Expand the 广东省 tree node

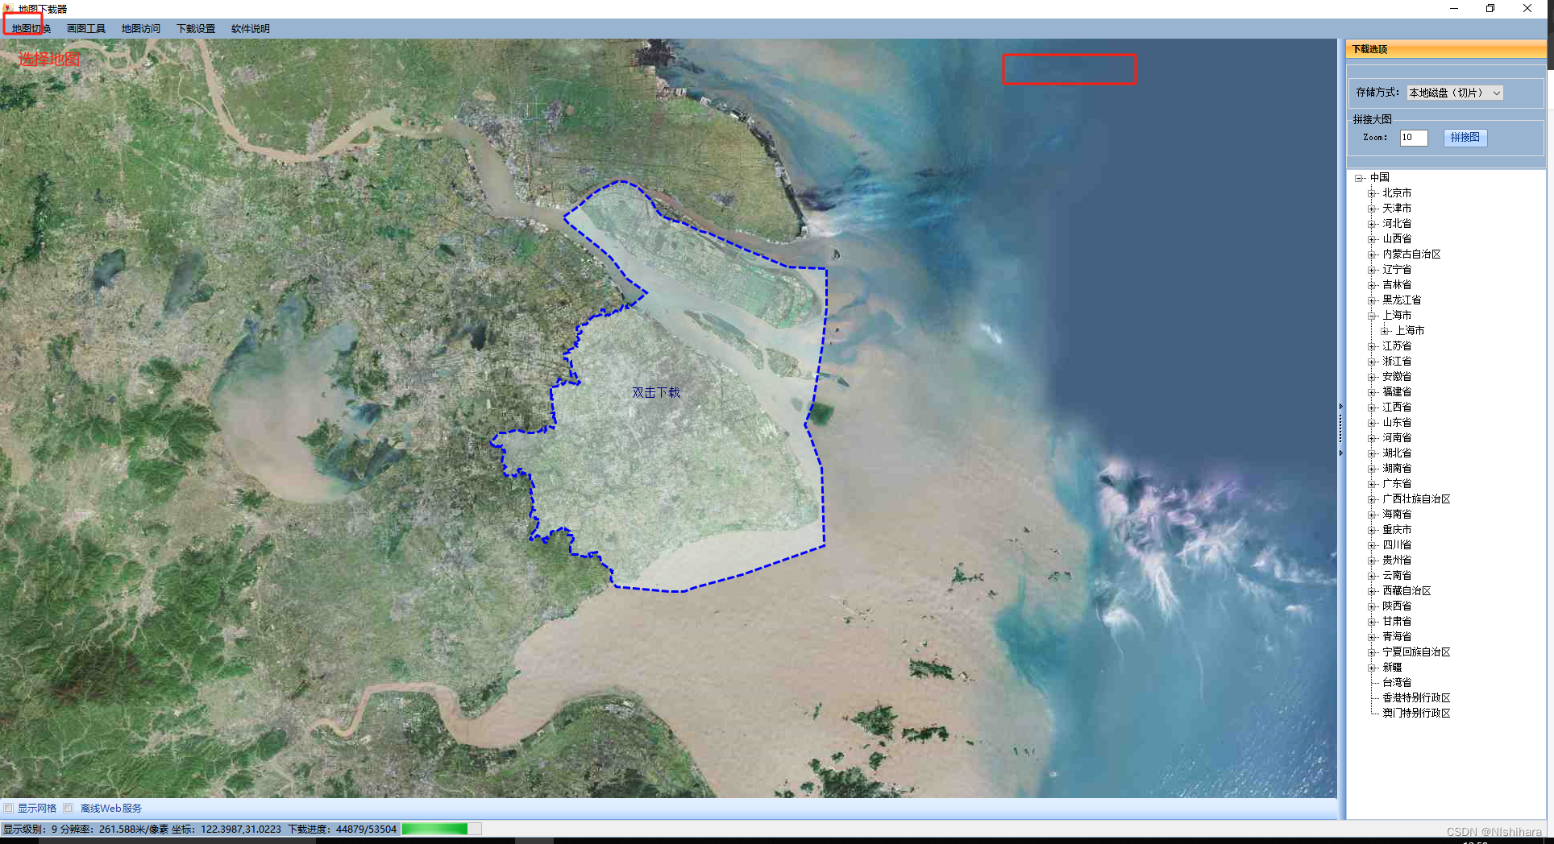coord(1372,484)
